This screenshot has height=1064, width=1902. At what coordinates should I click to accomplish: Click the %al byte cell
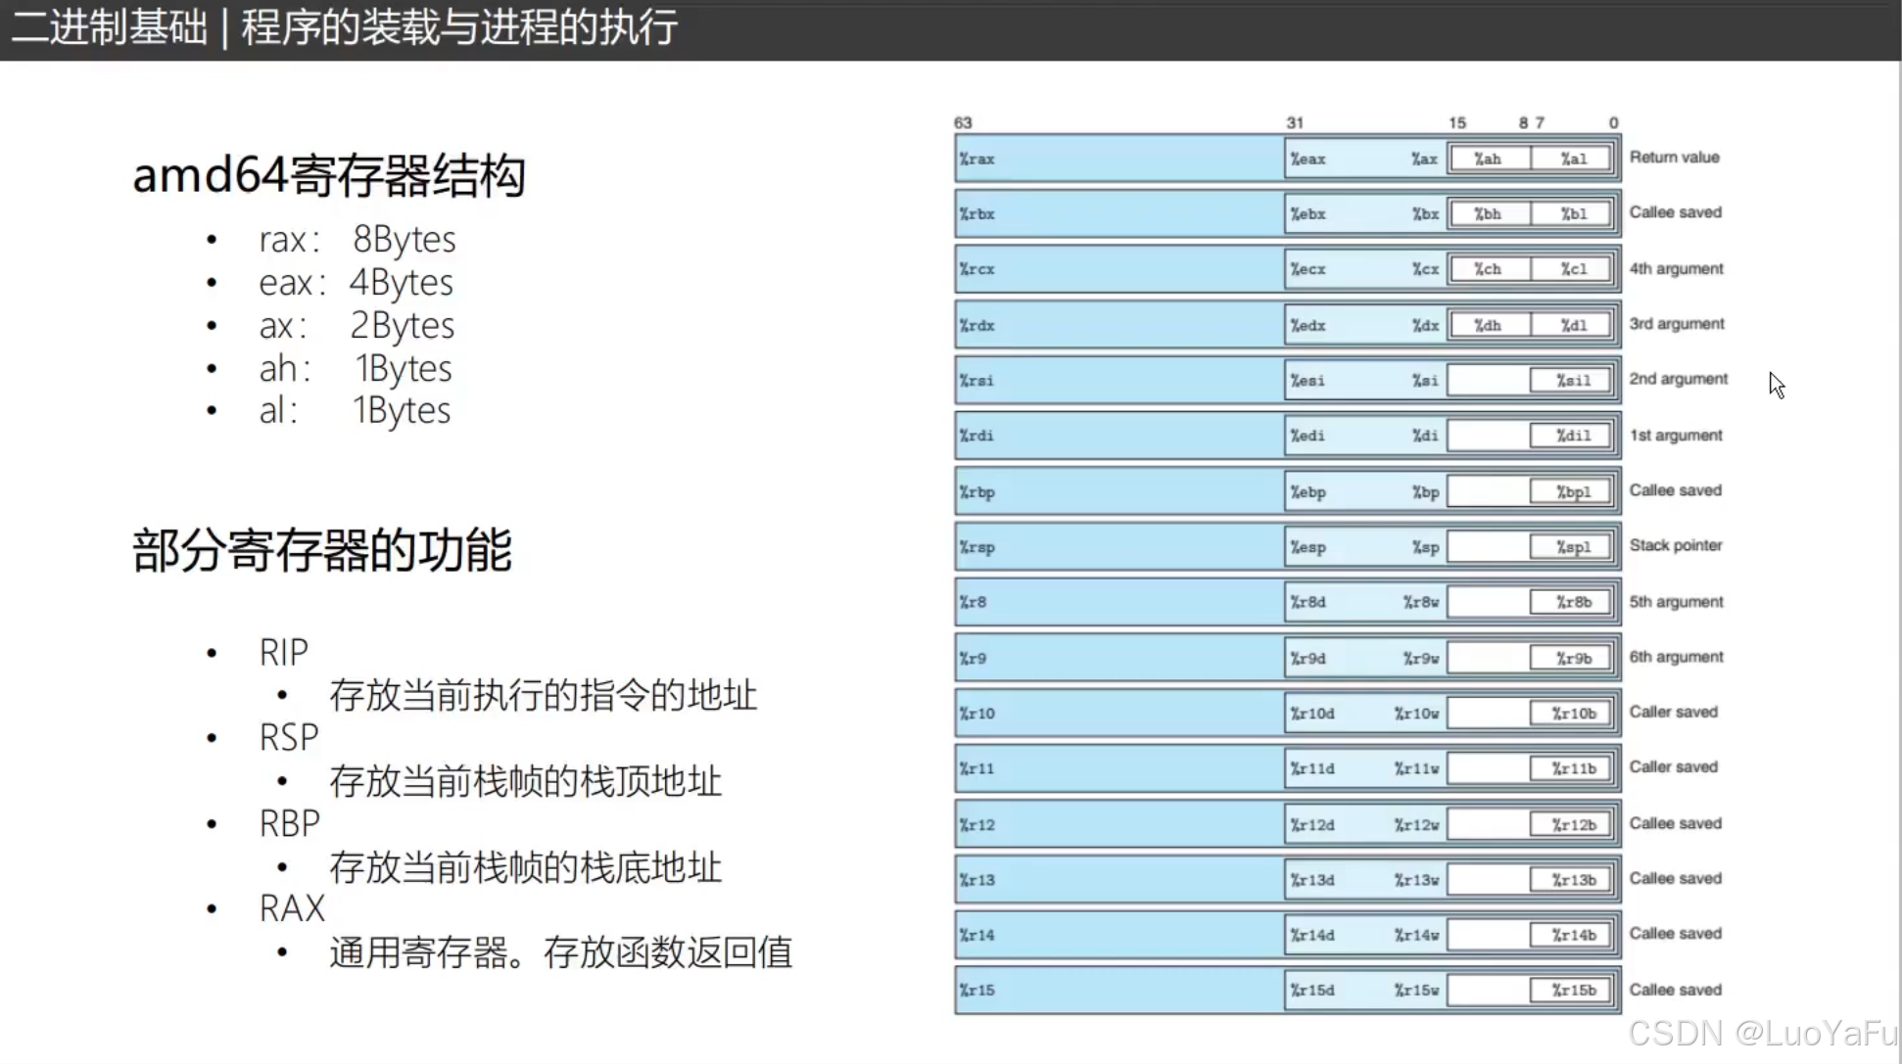click(x=1573, y=158)
